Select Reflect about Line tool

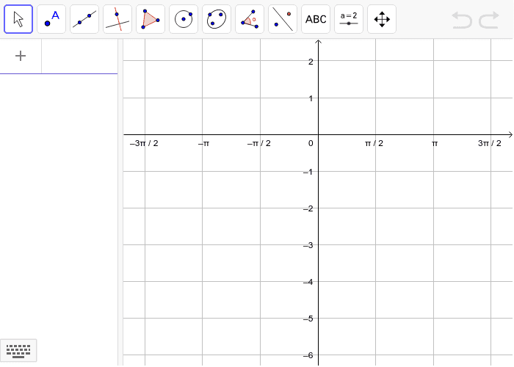[x=283, y=19]
